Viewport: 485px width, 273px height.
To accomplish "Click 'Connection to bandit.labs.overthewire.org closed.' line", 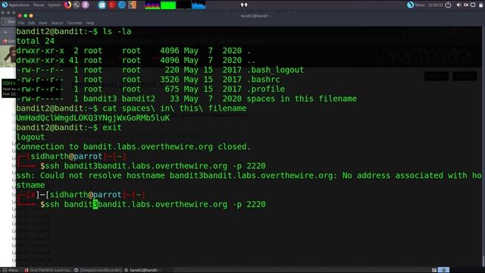I will pos(133,146).
